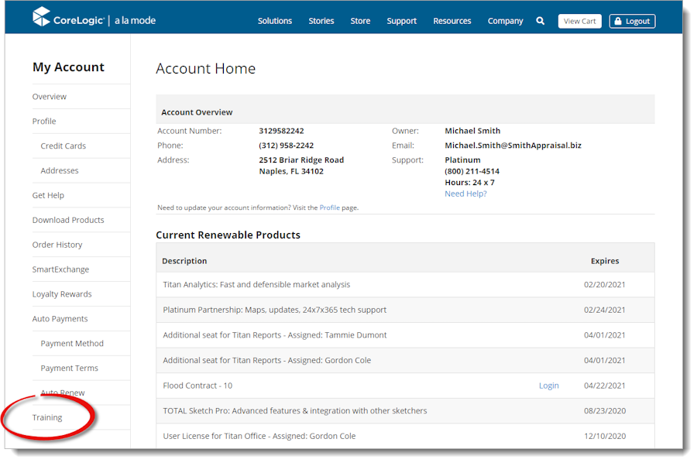Go to the Store menu
Image resolution: width=697 pixels, height=463 pixels.
[360, 21]
